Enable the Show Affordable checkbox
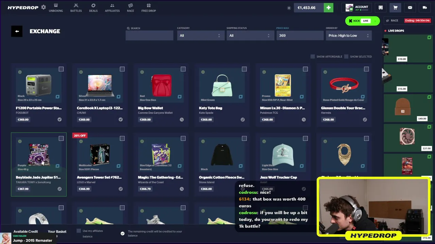Viewport: 435px width, 244px height. (x=313, y=57)
